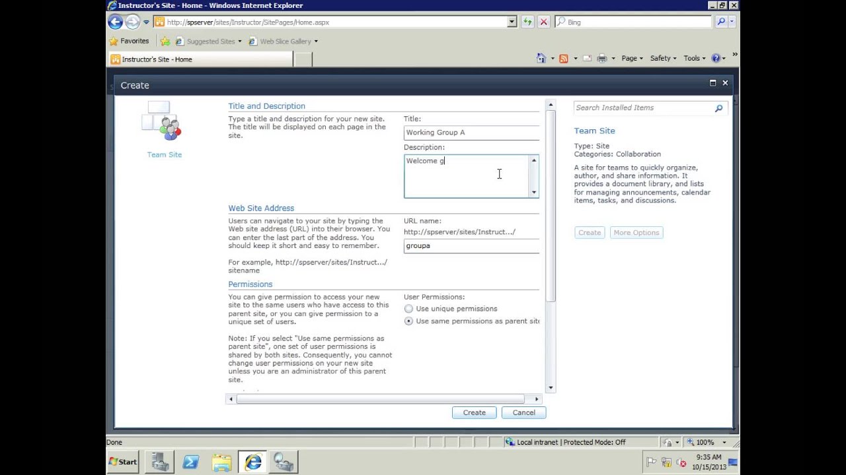846x475 pixels.
Task: Open the Home button dropdown arrow
Action: (553, 59)
